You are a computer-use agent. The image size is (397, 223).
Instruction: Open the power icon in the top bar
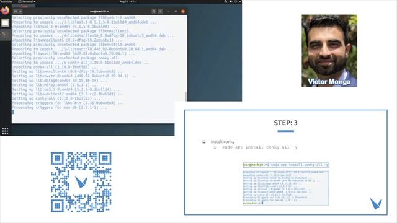(236, 1)
